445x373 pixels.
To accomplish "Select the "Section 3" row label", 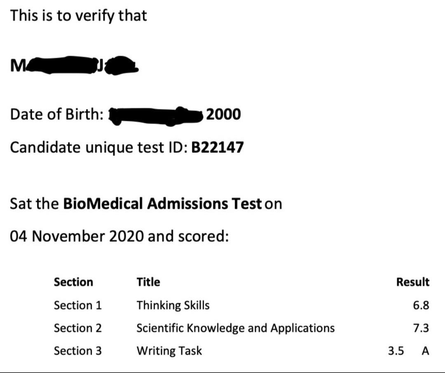I will 77,351.
